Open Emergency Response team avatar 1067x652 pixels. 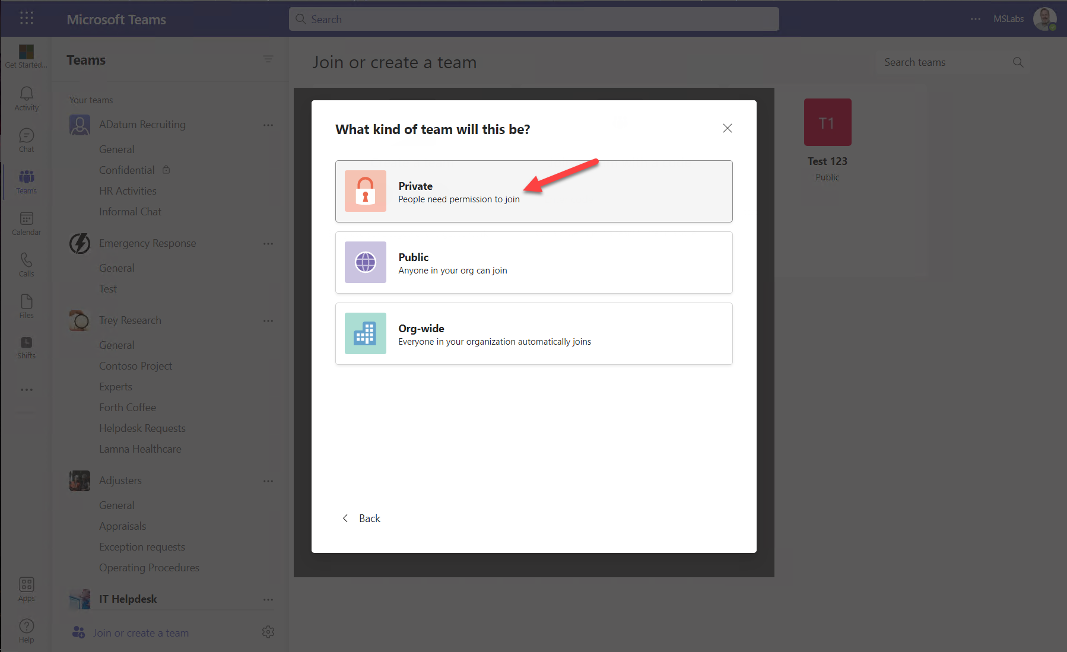(80, 243)
